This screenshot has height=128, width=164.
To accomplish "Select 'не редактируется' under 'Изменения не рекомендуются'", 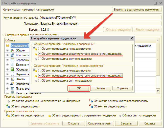I will coord(40,71).
